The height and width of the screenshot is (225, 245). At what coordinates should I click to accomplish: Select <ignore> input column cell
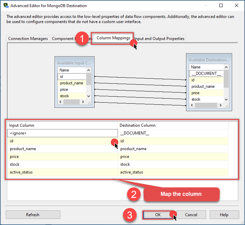[62, 133]
